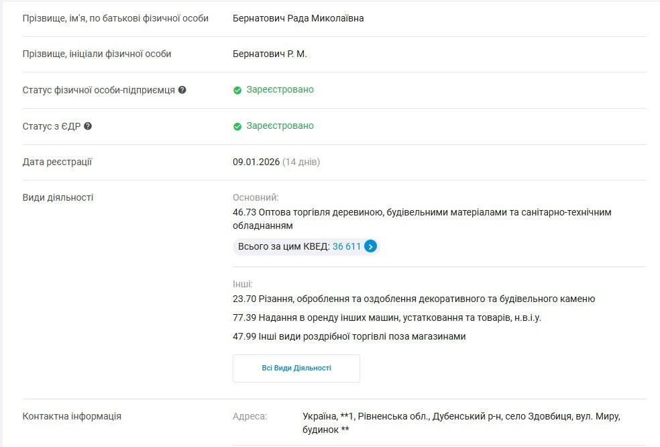Select activity 23.70 Різання, оброблення каменю
The width and height of the screenshot is (660, 447).
(413, 299)
